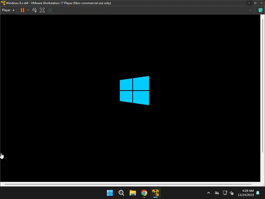Click the OneDrive cloud tray icon

click(x=217, y=193)
